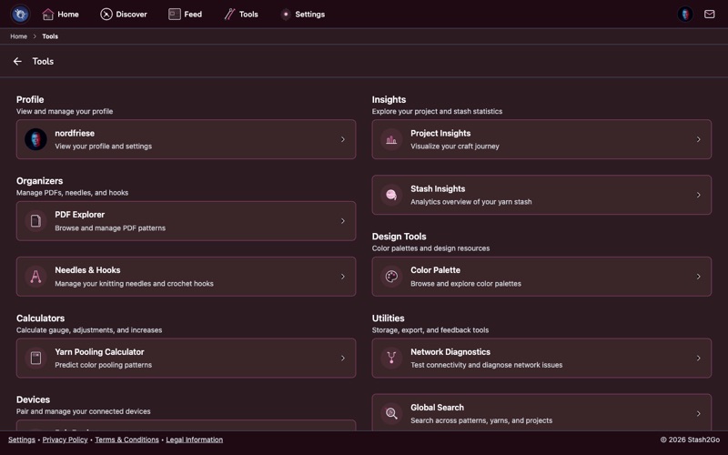The width and height of the screenshot is (728, 455).
Task: Open the mail envelope icon
Action: (x=710, y=15)
